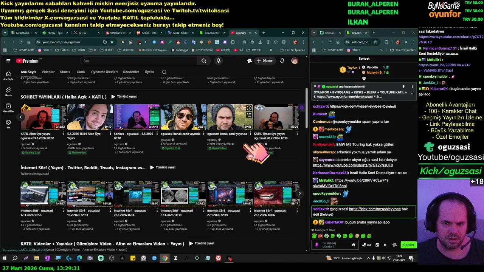The width and height of the screenshot is (484, 272).
Task: Reload the YouTube browser page
Action: (21, 42)
